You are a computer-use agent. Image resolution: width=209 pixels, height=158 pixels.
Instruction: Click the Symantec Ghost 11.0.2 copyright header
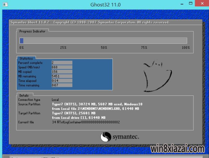(90, 22)
